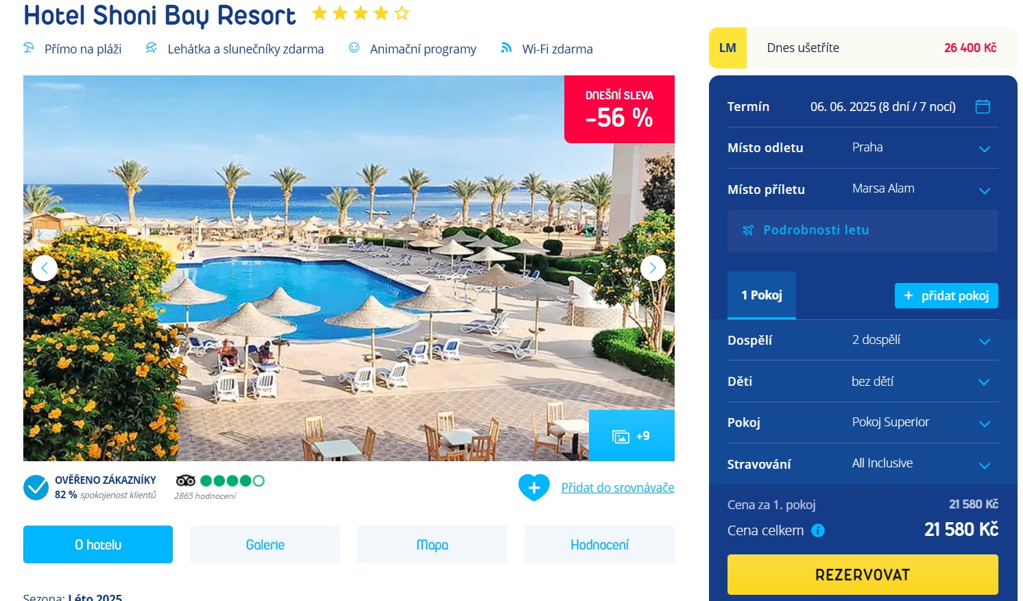Click the info icon beside Cena celkem
The image size is (1023, 601).
818,530
